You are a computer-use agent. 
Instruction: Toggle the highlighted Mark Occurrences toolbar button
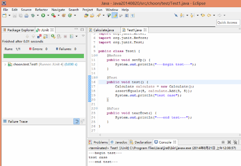click(x=114, y=15)
